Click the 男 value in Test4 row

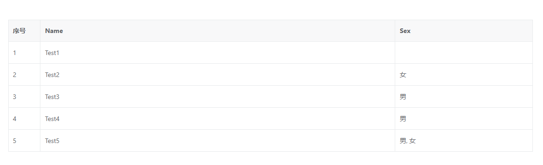coord(403,119)
